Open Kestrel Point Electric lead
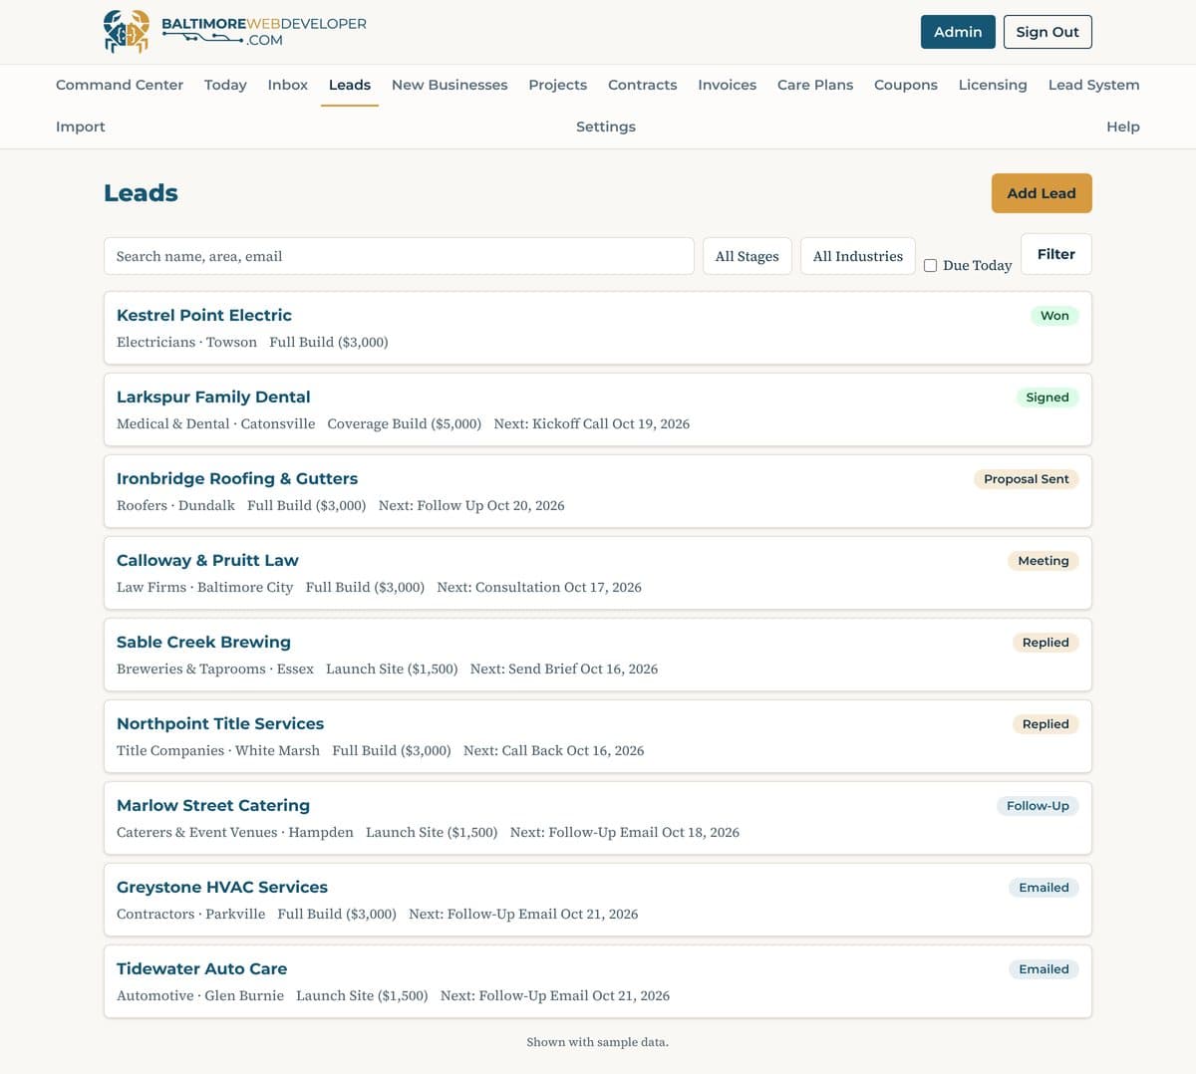Viewport: 1196px width, 1074px height. (598, 328)
